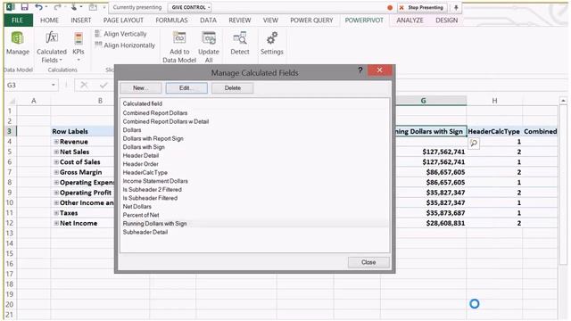Switch to the POWER QUERY tab

[311, 21]
